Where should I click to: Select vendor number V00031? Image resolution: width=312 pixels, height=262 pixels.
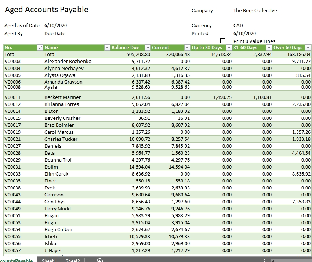12,167
